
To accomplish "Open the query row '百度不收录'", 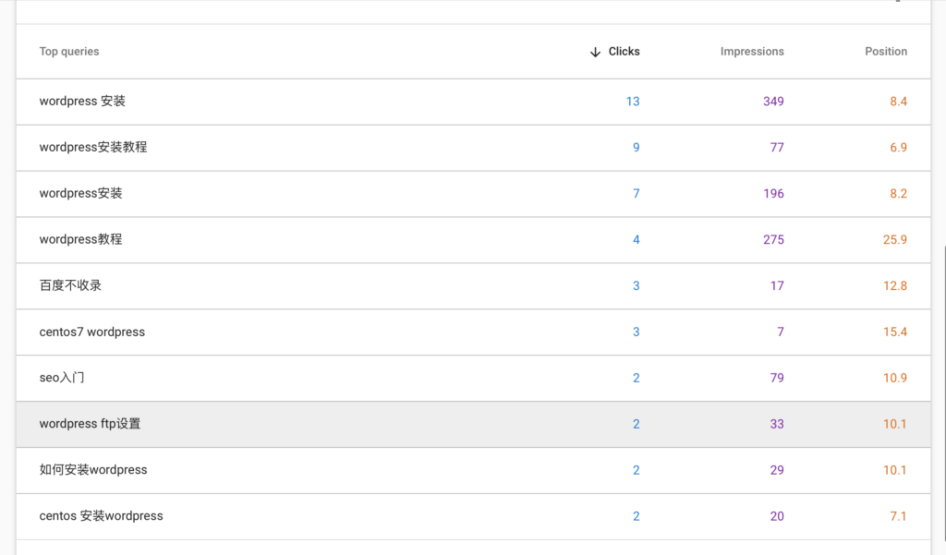I will (x=473, y=286).
